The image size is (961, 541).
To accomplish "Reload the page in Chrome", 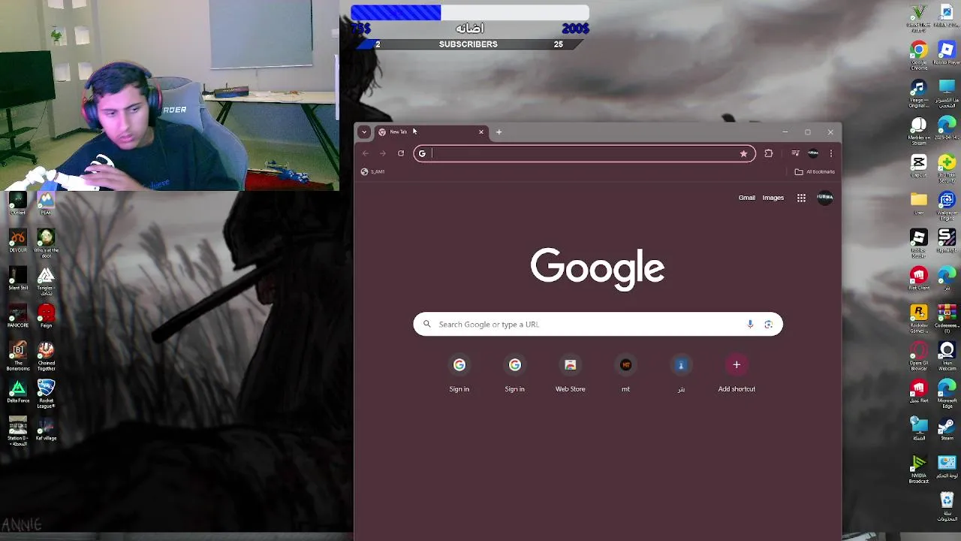I will click(401, 153).
